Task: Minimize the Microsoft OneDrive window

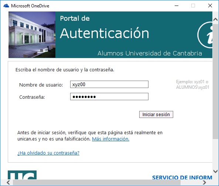Action: [x=177, y=6]
